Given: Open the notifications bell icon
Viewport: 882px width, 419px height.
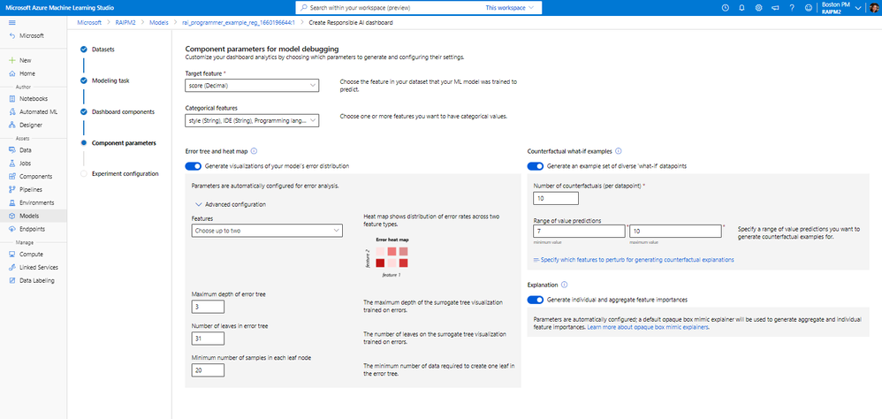Looking at the screenshot, I should click(742, 8).
